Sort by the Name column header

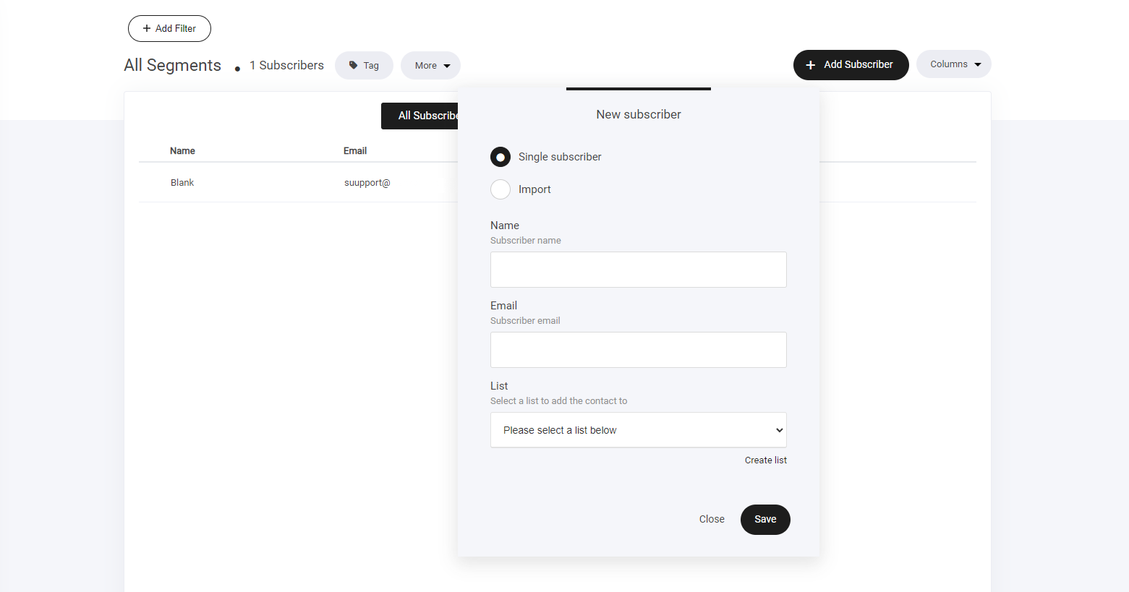(x=182, y=151)
